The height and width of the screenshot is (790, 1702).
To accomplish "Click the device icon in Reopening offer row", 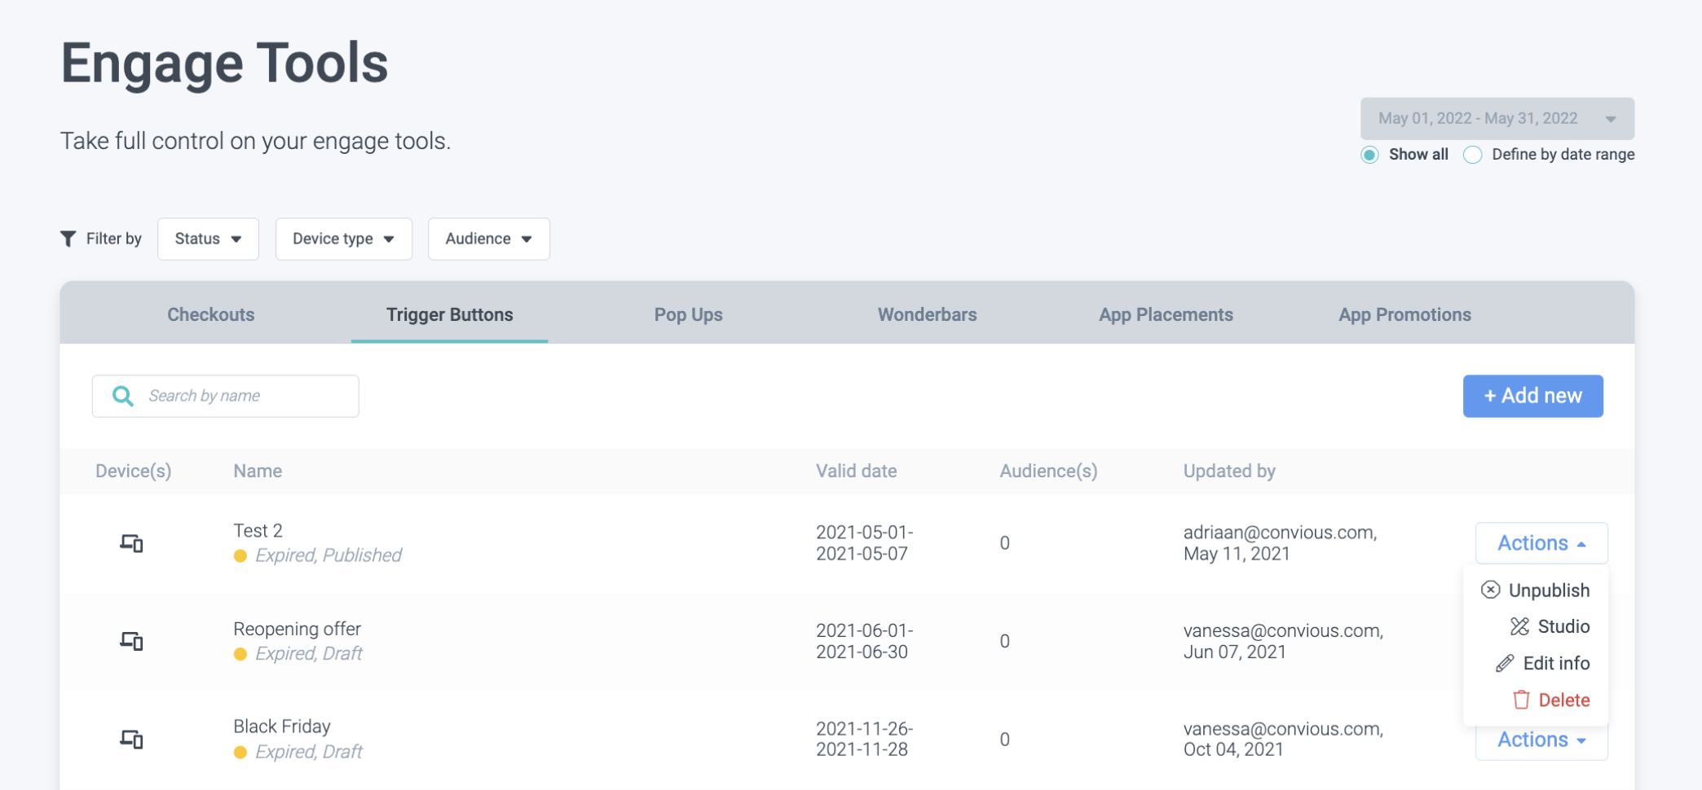I will click(x=131, y=641).
